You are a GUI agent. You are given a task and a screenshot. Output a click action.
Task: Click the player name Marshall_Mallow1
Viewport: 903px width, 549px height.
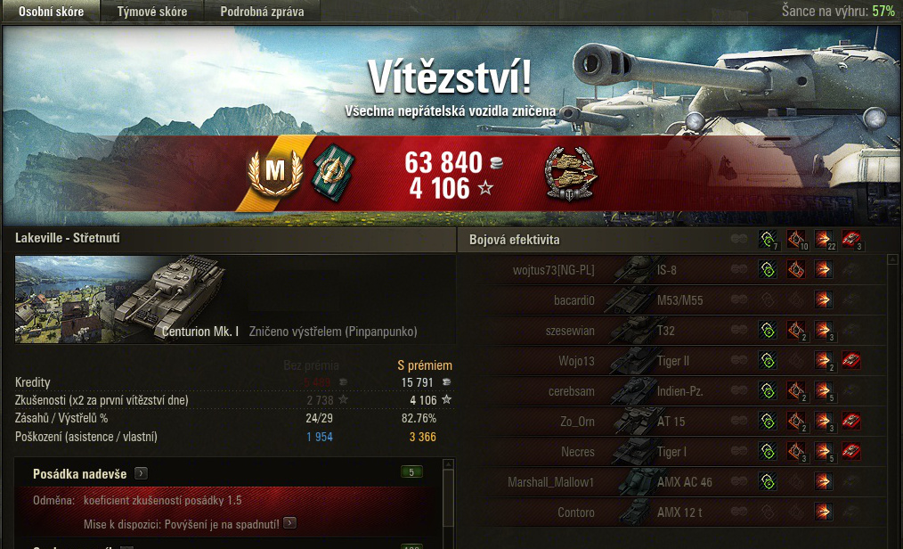click(x=550, y=481)
